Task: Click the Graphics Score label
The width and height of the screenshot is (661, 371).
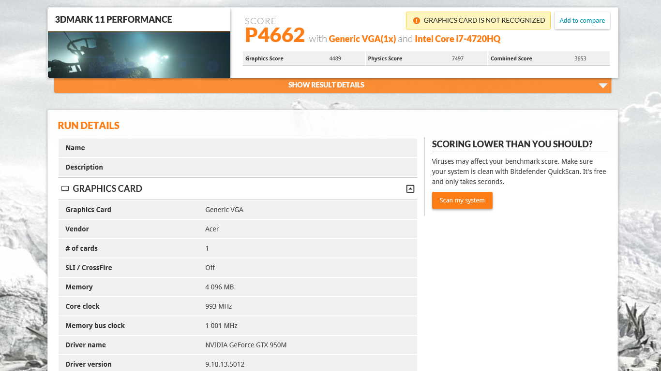Action: coord(264,58)
